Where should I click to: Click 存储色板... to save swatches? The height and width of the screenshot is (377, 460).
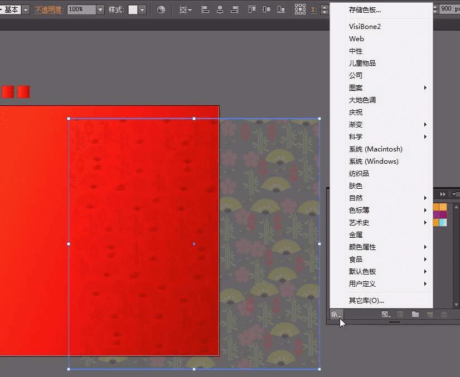click(365, 10)
